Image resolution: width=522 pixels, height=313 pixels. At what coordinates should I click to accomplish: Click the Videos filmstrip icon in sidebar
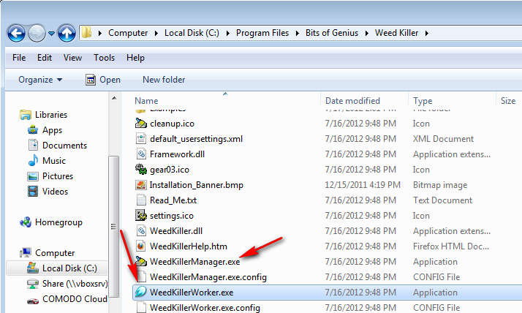coord(33,192)
